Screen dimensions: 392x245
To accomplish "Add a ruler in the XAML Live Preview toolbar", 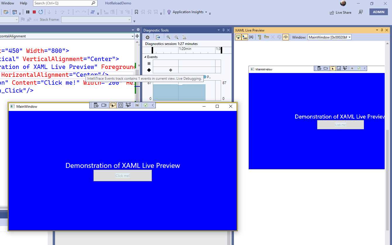I will 260,37.
